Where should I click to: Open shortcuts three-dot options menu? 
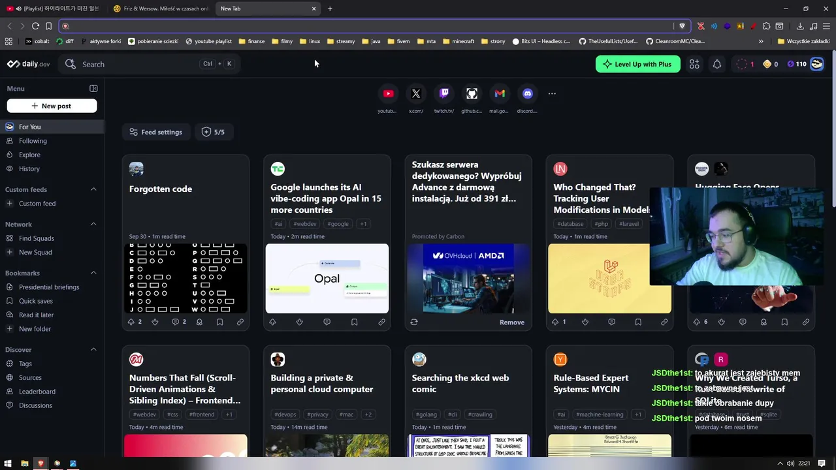tap(552, 93)
